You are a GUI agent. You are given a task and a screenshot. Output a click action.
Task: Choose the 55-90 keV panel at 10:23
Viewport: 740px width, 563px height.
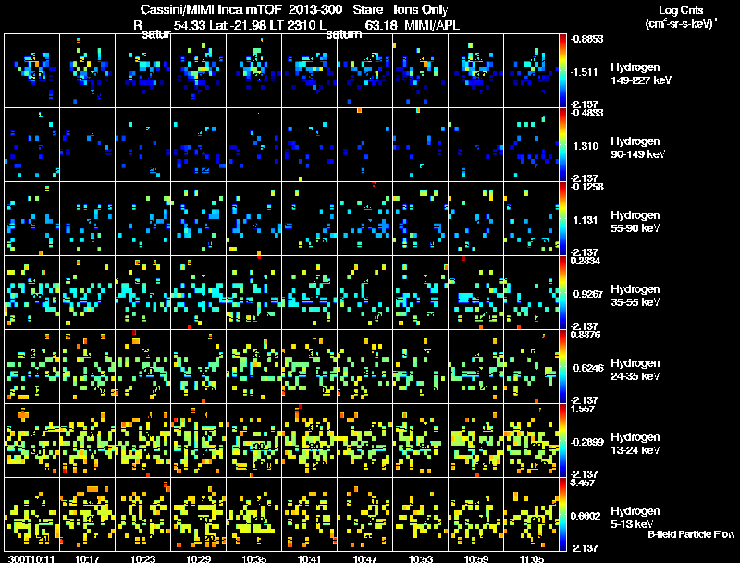point(143,219)
